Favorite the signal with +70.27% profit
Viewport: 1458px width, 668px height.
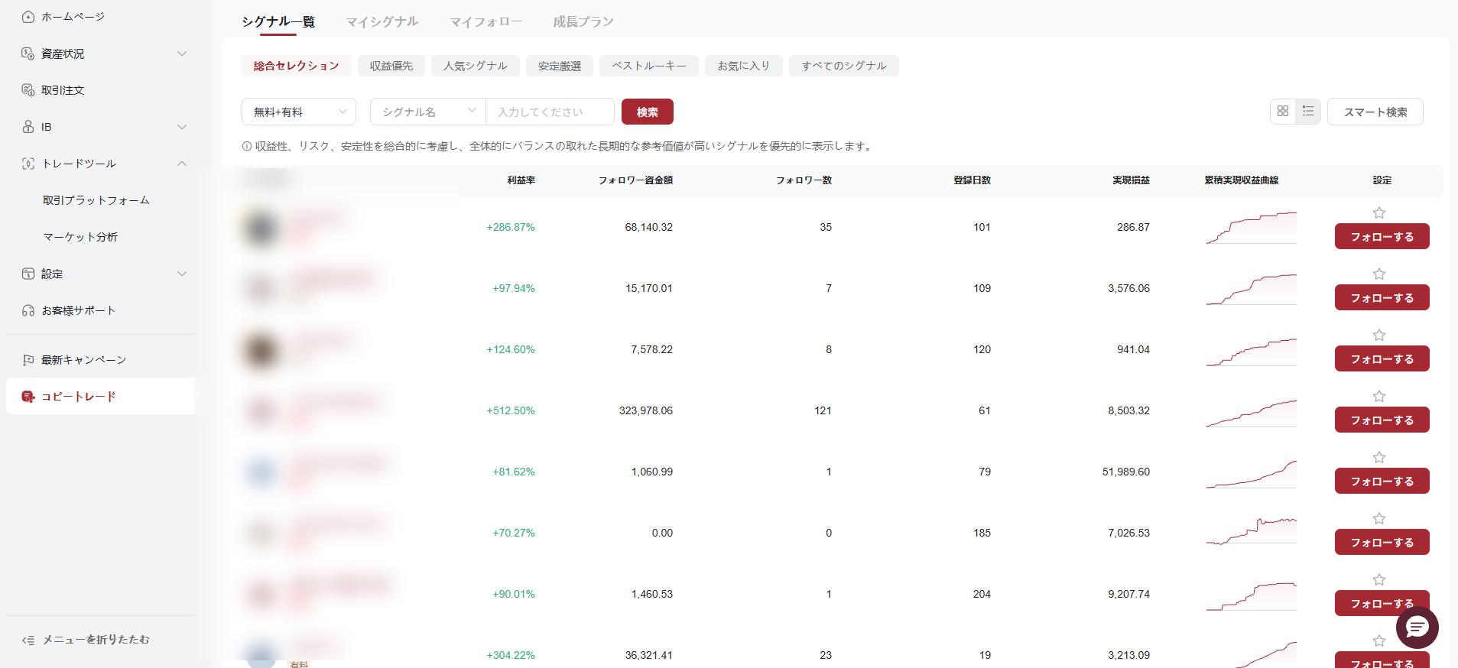pos(1379,518)
